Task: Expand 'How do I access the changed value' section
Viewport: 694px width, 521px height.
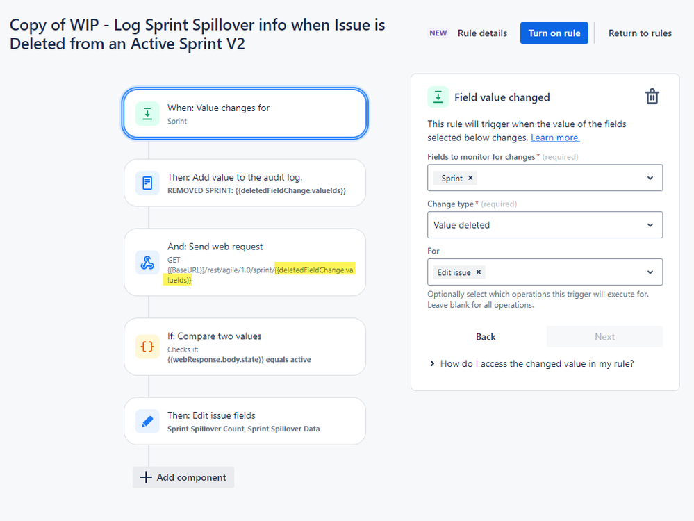Action: (x=532, y=363)
